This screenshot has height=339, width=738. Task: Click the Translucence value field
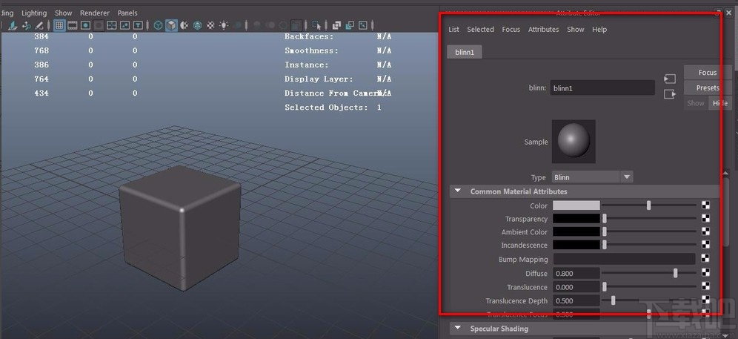click(576, 287)
